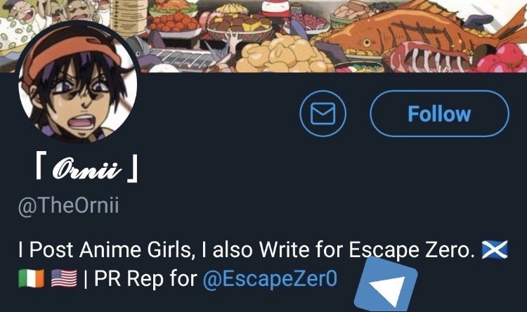Screen dimensions: 527x312
Task: Click "I Post Anime Girls" bio text
Action: [x=107, y=250]
